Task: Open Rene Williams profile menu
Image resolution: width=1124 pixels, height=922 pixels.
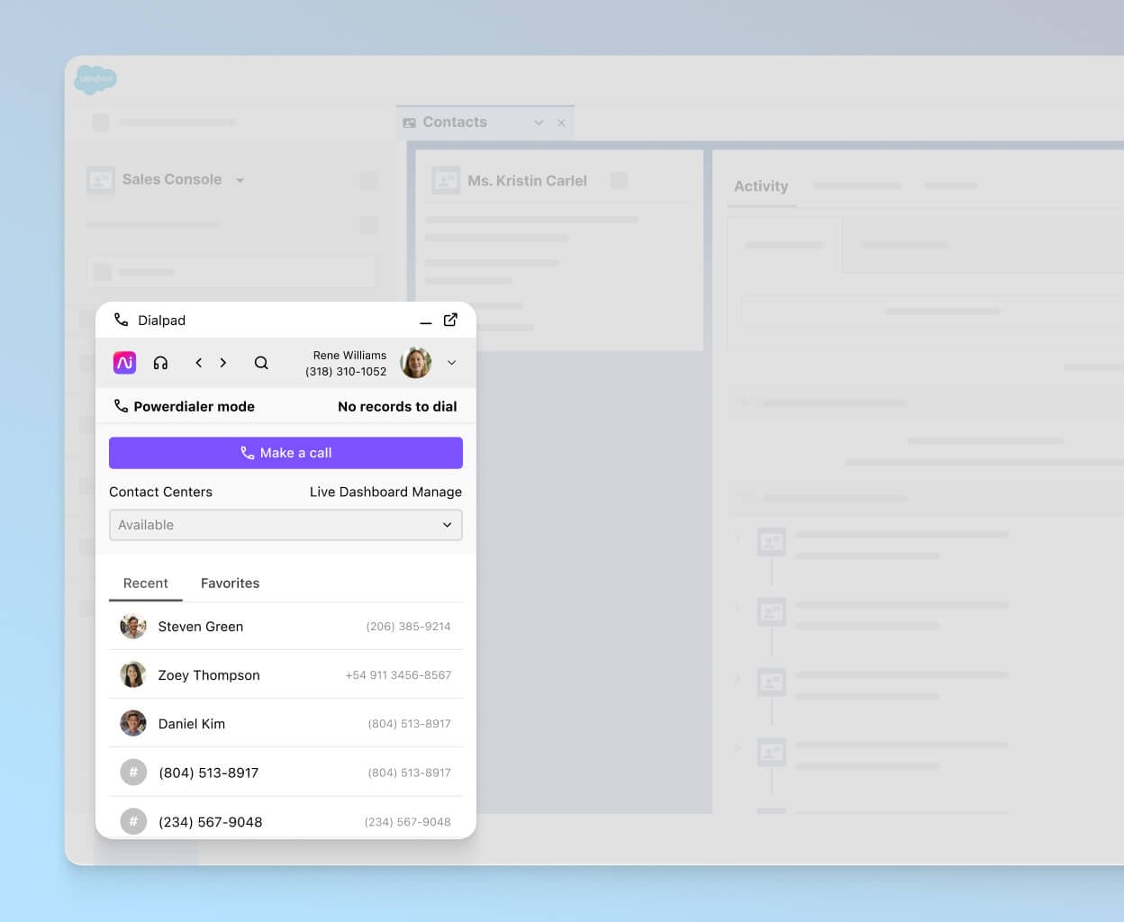Action: coord(451,362)
